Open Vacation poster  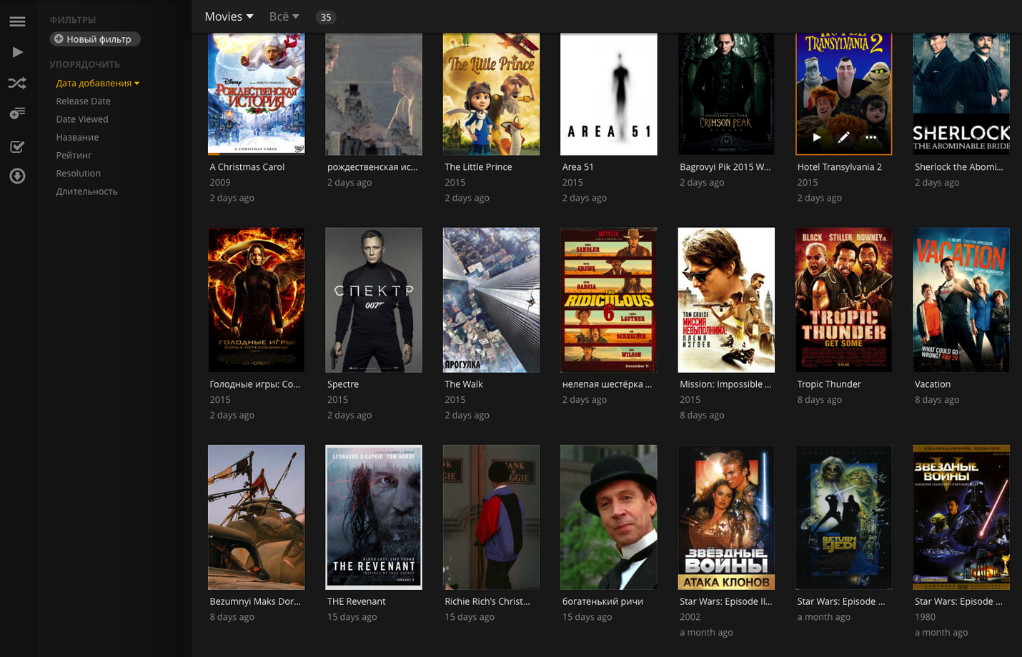pyautogui.click(x=961, y=300)
